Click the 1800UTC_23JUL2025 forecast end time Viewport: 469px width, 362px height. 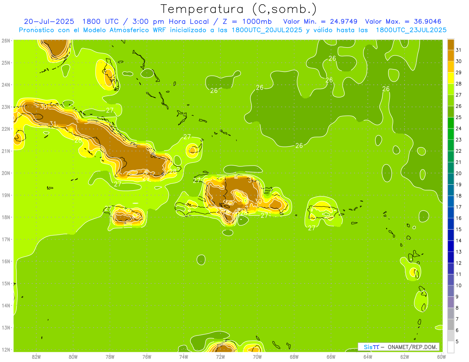pyautogui.click(x=411, y=30)
